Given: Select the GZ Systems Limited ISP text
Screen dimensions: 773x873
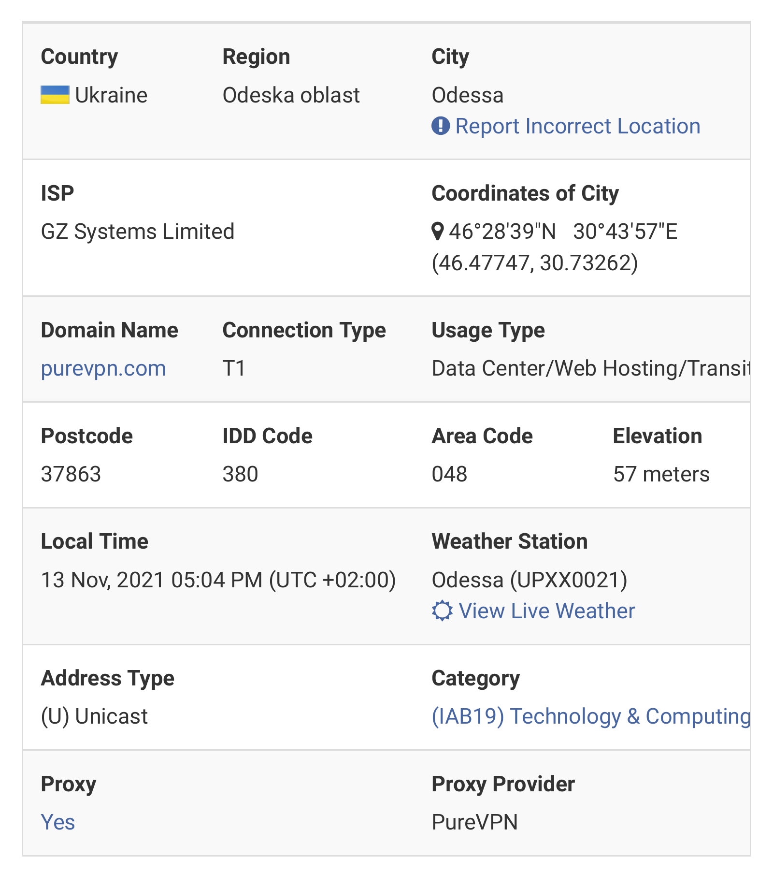Looking at the screenshot, I should tap(138, 232).
